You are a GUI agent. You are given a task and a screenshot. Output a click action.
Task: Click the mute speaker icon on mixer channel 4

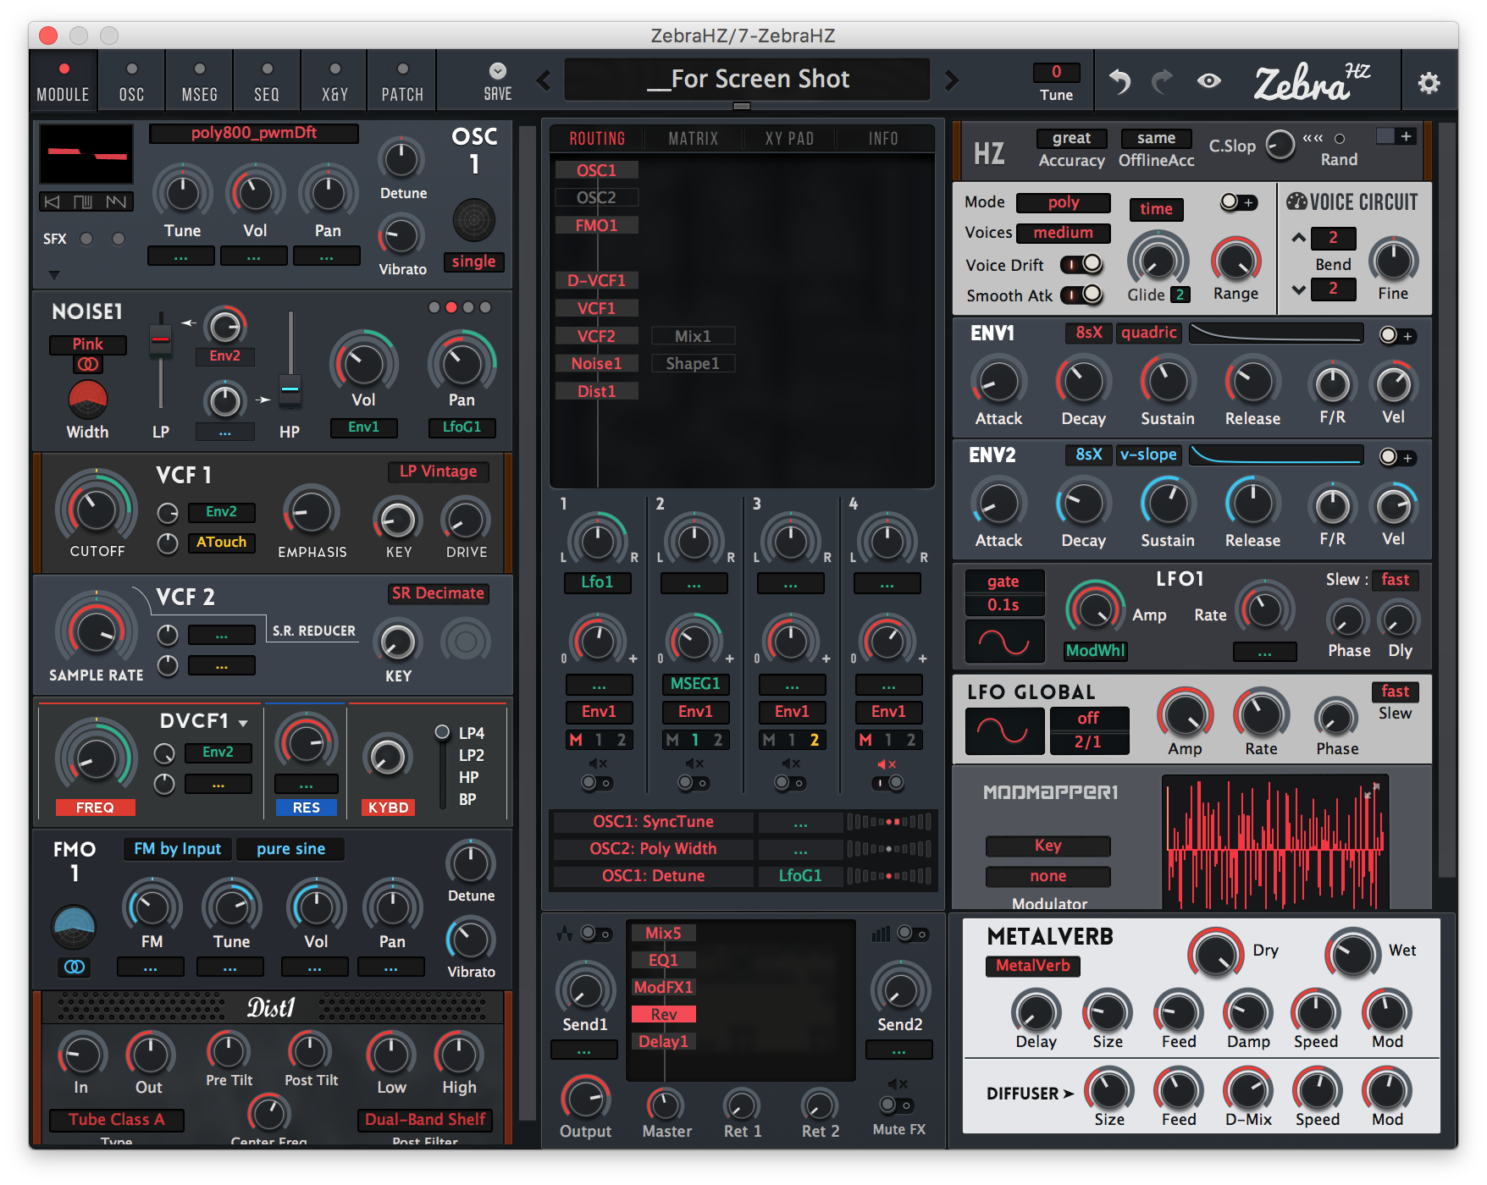click(x=887, y=764)
